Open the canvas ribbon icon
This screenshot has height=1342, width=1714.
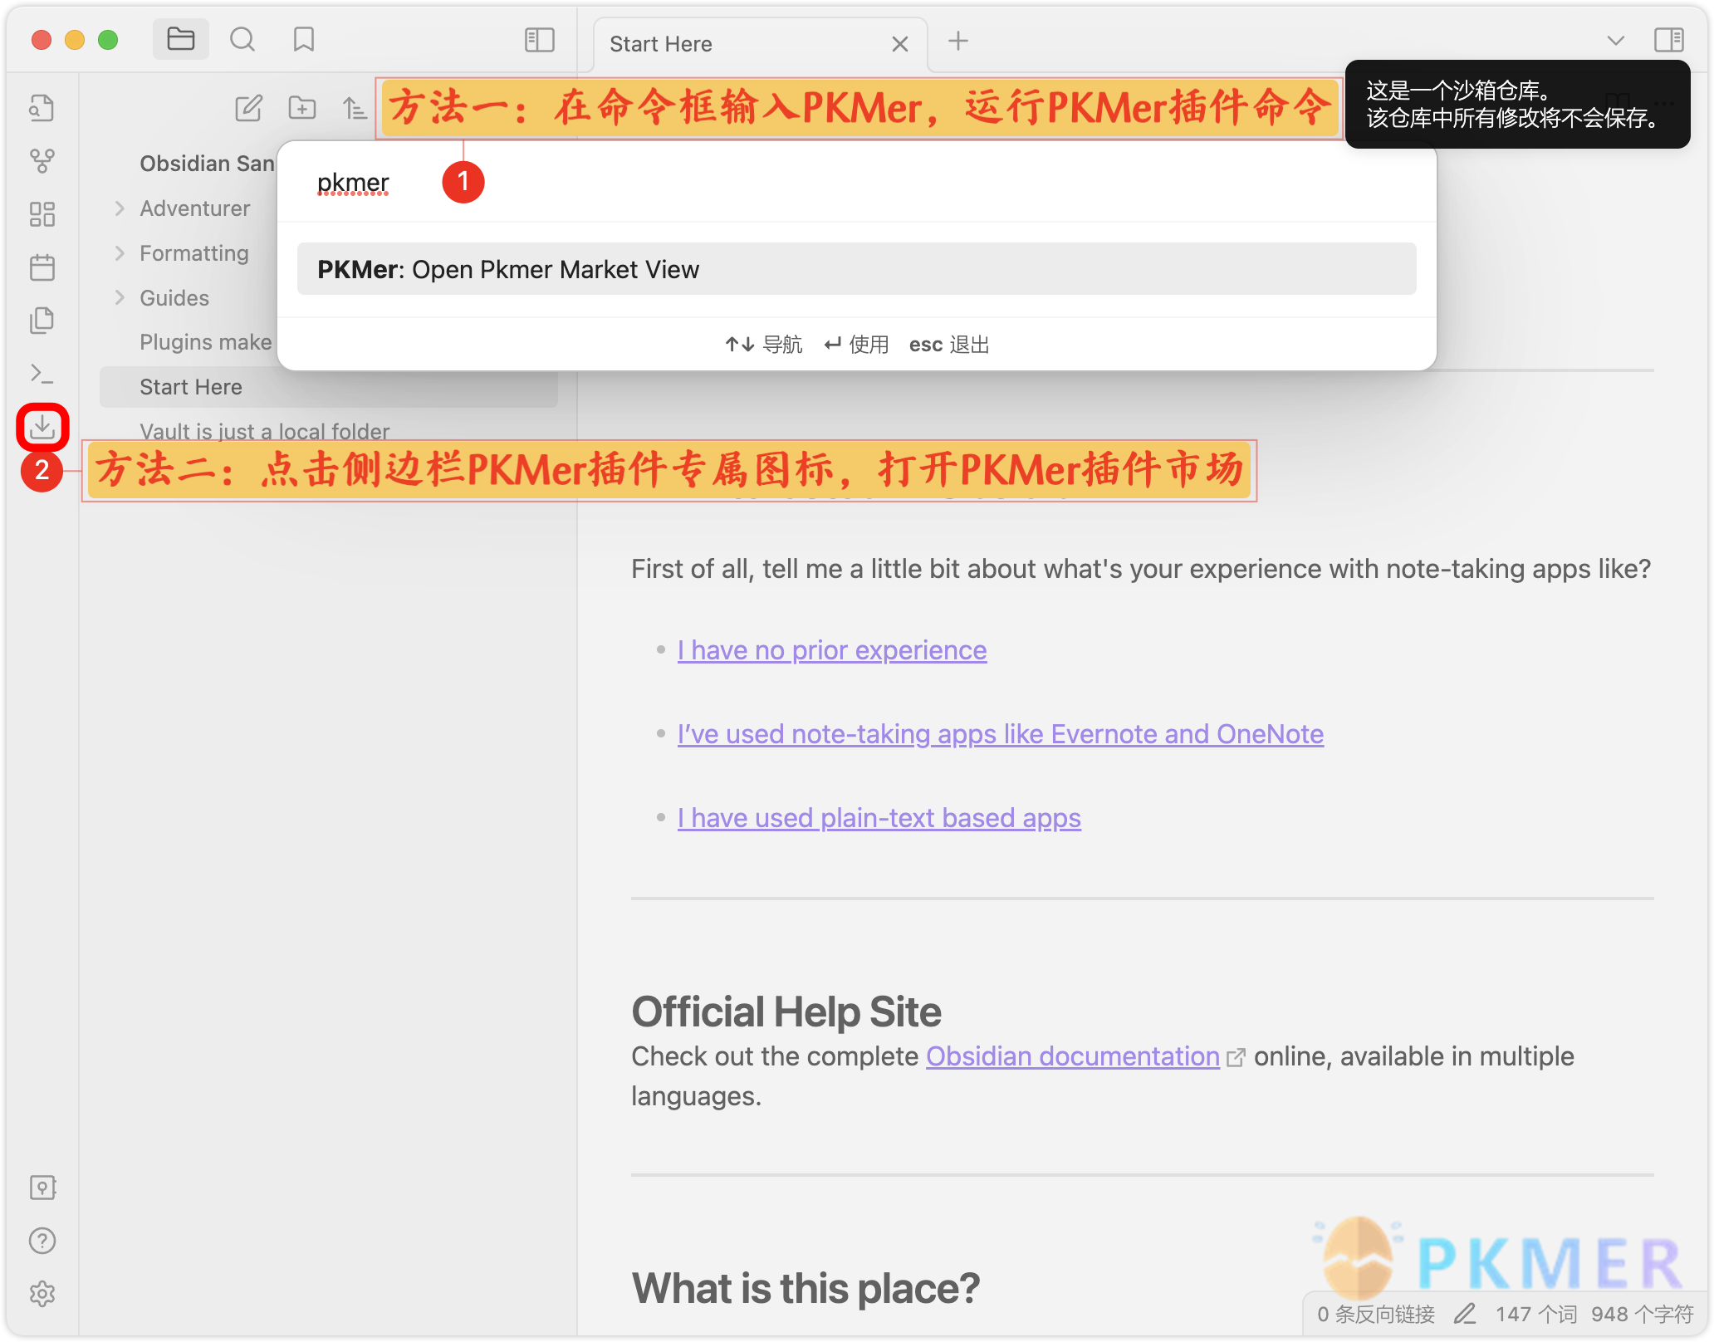[42, 214]
